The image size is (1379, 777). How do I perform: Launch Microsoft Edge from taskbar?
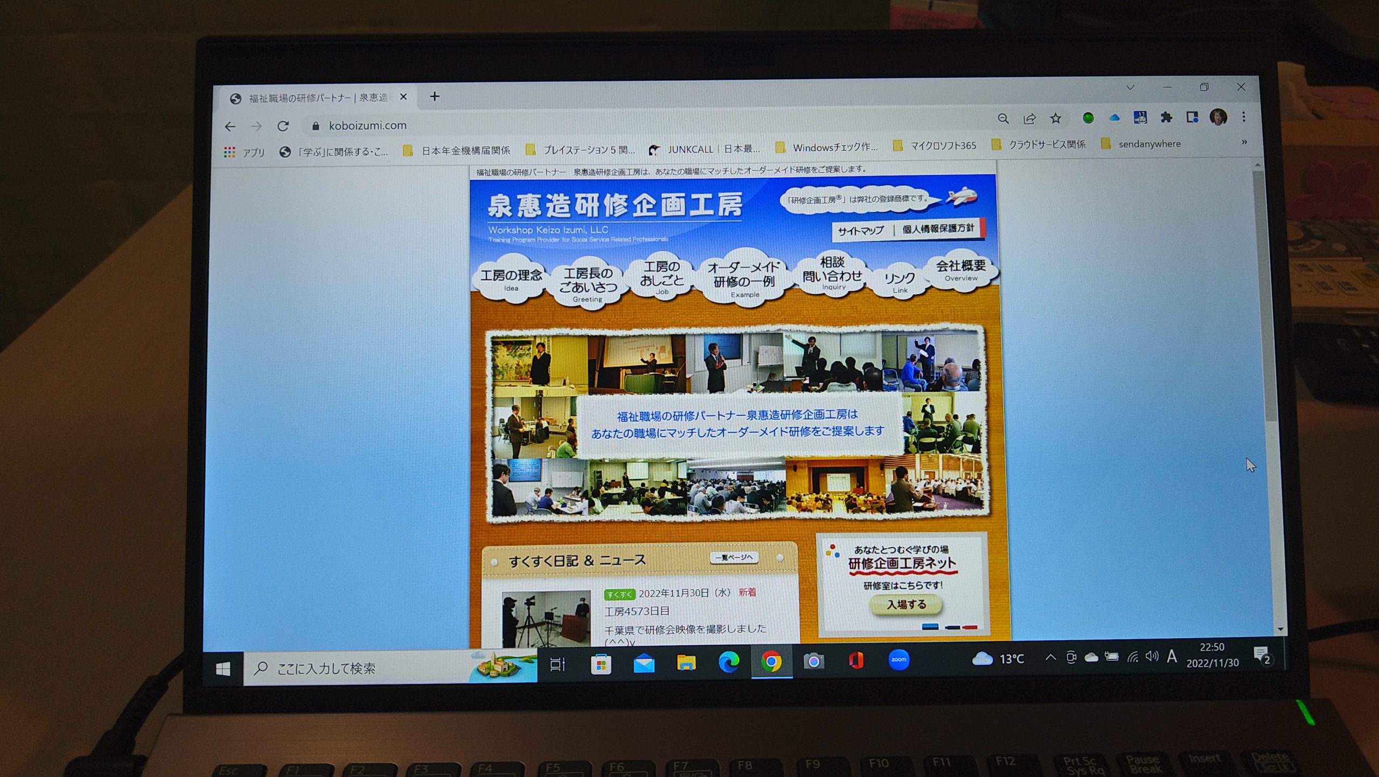pyautogui.click(x=729, y=662)
